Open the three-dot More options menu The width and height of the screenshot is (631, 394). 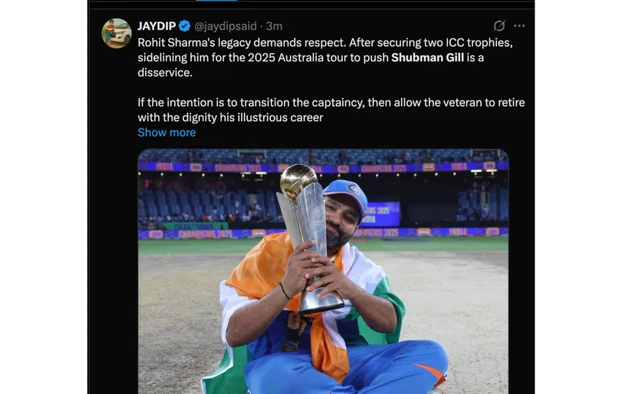click(x=519, y=26)
